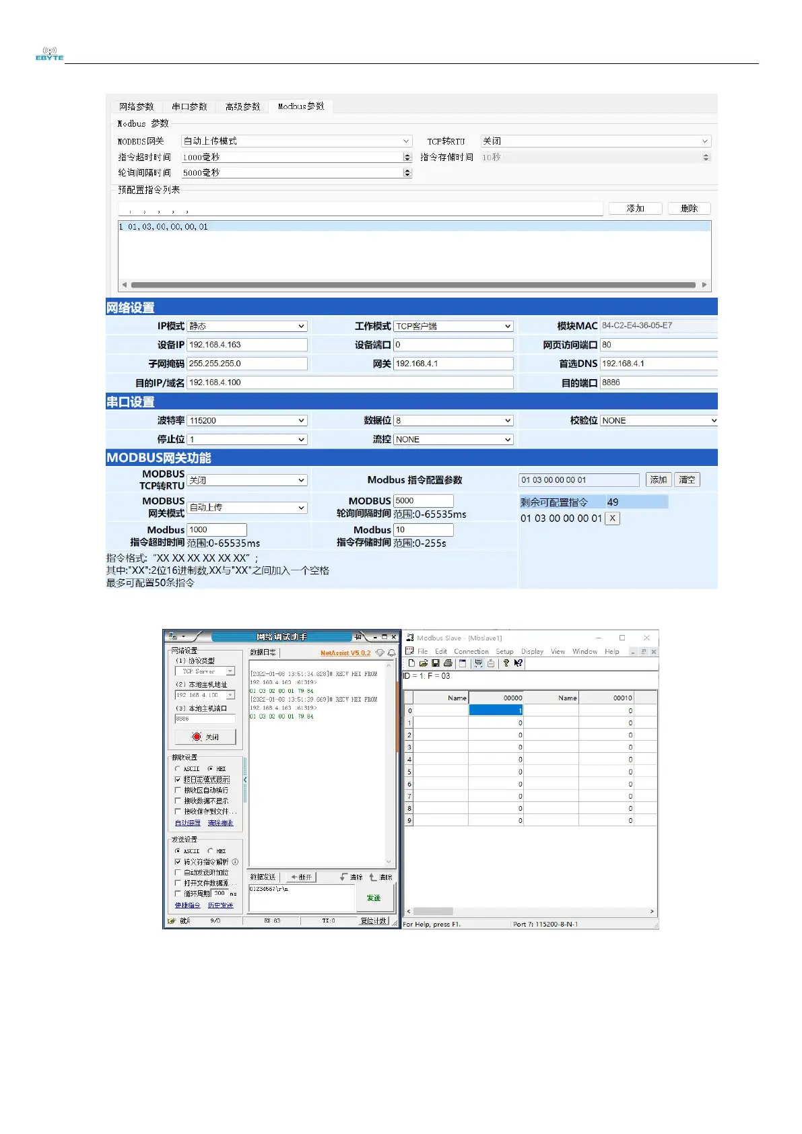Click 删除 button in config tool command list
Viewport: 802px width, 1134px height.
[689, 209]
